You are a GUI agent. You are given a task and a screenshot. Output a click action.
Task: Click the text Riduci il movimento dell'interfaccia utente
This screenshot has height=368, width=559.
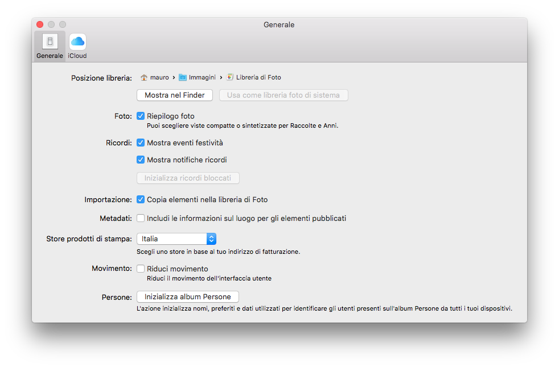[209, 278]
